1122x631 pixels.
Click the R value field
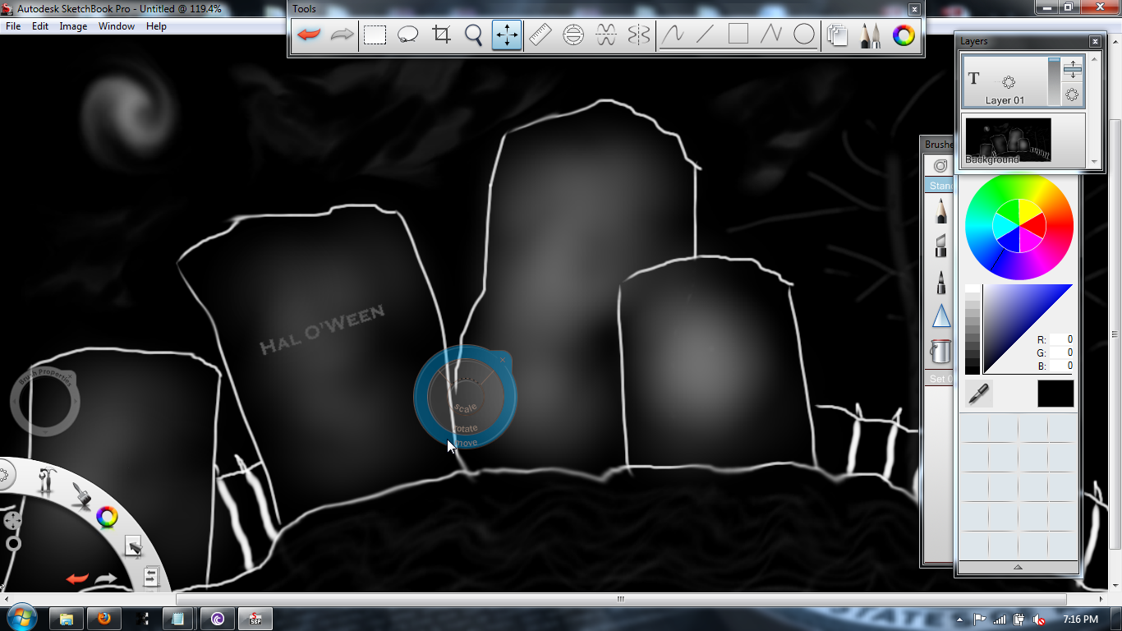[x=1062, y=339]
